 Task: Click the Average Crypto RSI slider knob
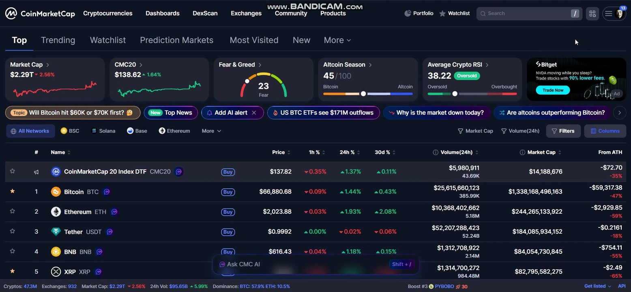455,94
